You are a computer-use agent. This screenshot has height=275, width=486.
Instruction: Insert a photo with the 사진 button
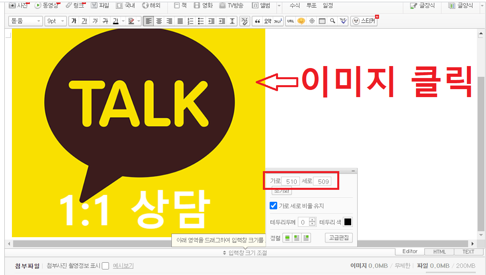[x=18, y=6]
